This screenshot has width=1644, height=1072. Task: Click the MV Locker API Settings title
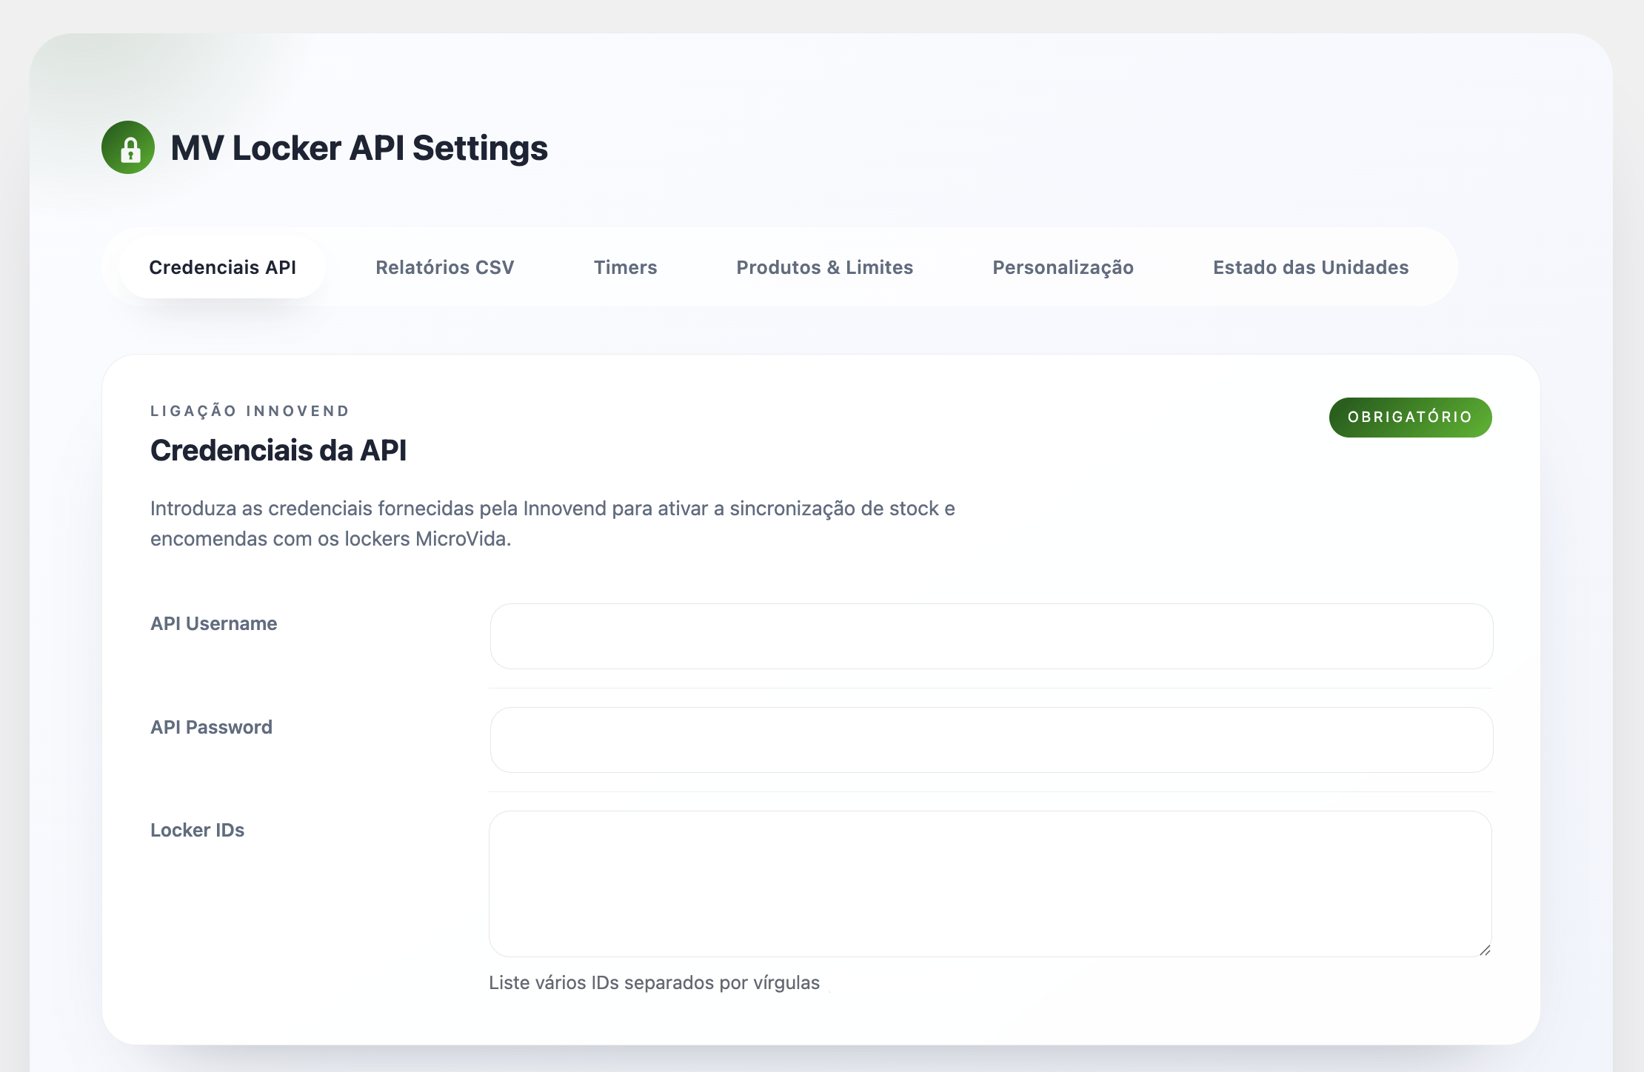click(x=359, y=148)
